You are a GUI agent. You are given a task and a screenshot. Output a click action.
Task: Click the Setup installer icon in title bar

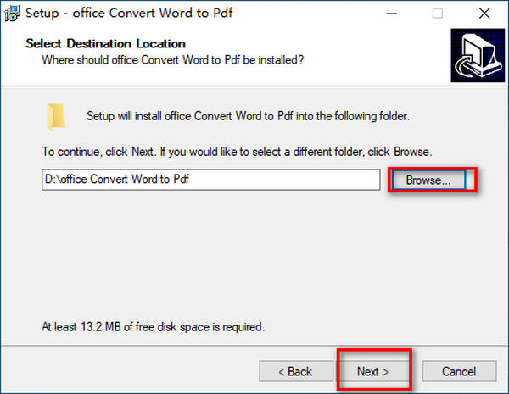pyautogui.click(x=12, y=14)
